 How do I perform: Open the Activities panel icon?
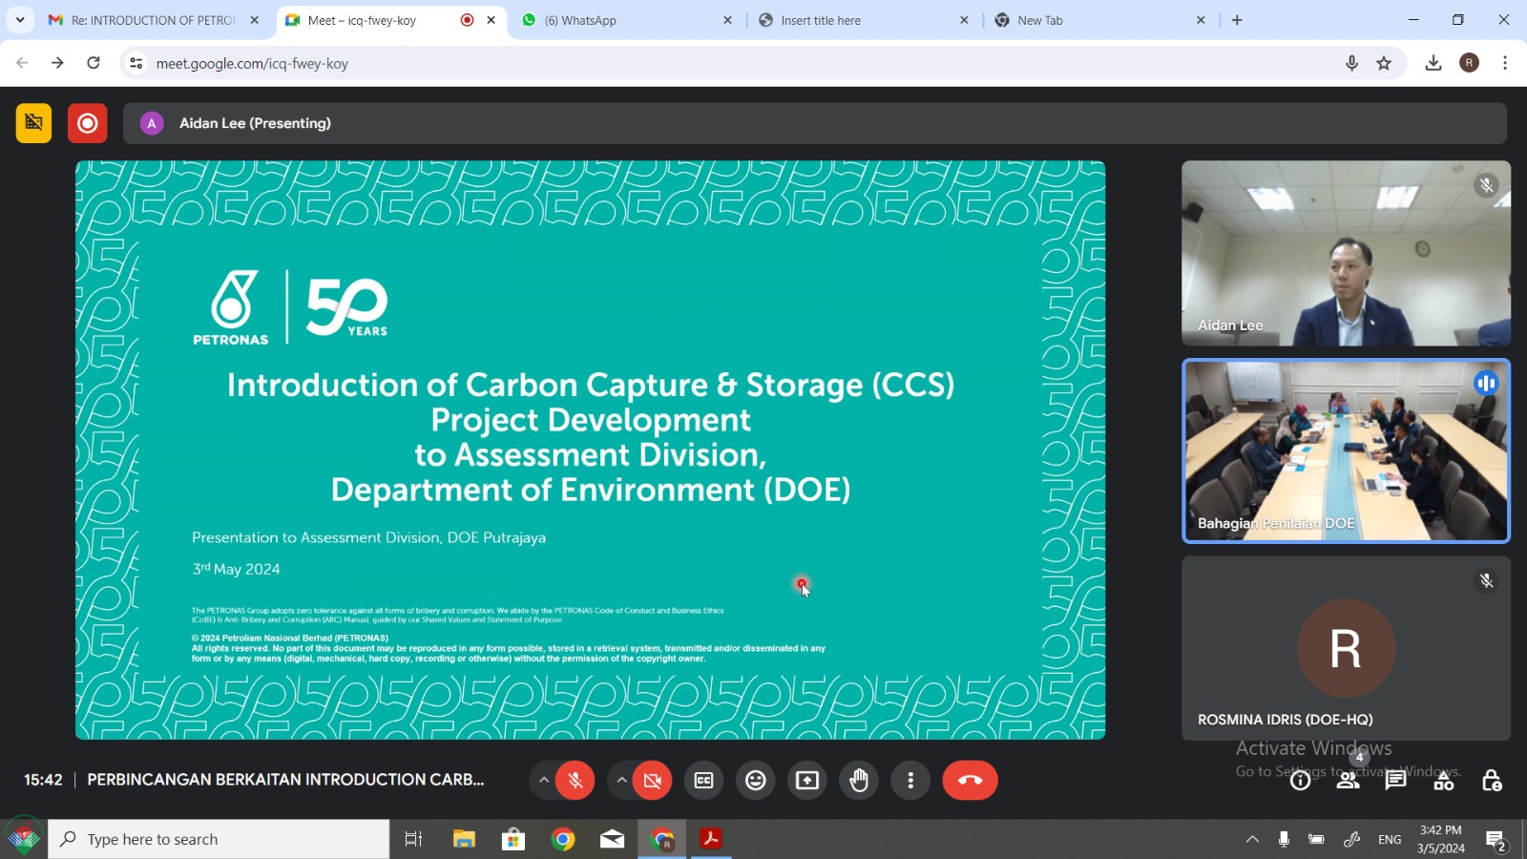(x=1444, y=781)
